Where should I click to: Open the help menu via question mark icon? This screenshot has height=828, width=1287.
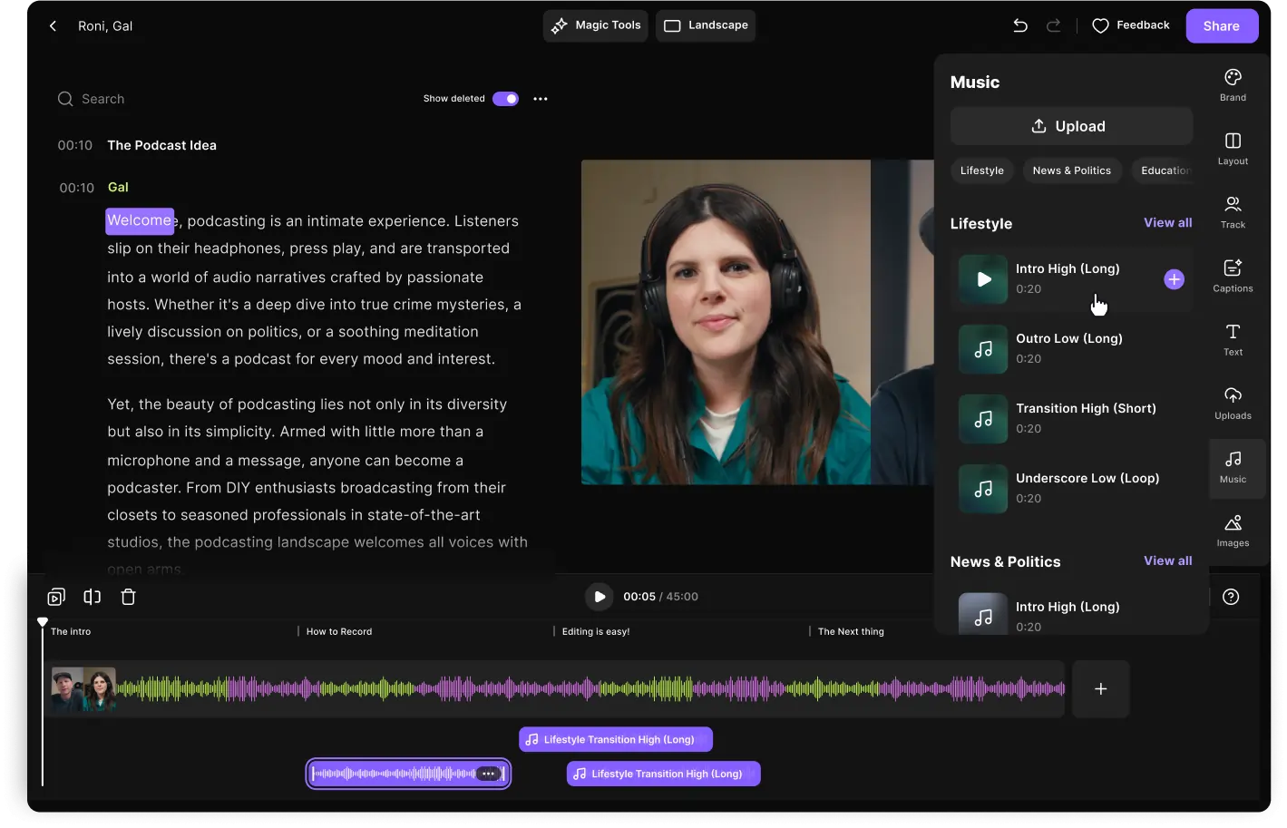click(1231, 597)
